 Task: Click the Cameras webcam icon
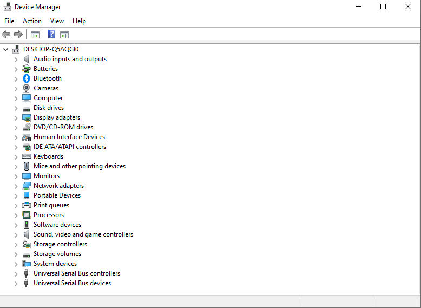(x=27, y=88)
